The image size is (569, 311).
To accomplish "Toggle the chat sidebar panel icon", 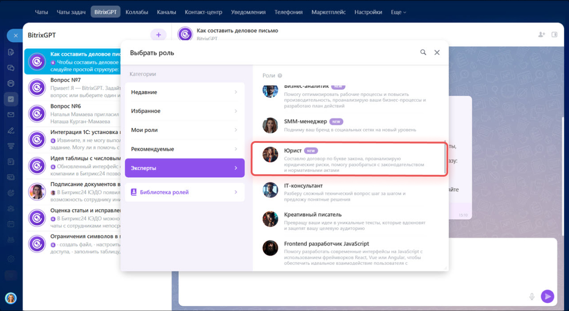I will [555, 34].
